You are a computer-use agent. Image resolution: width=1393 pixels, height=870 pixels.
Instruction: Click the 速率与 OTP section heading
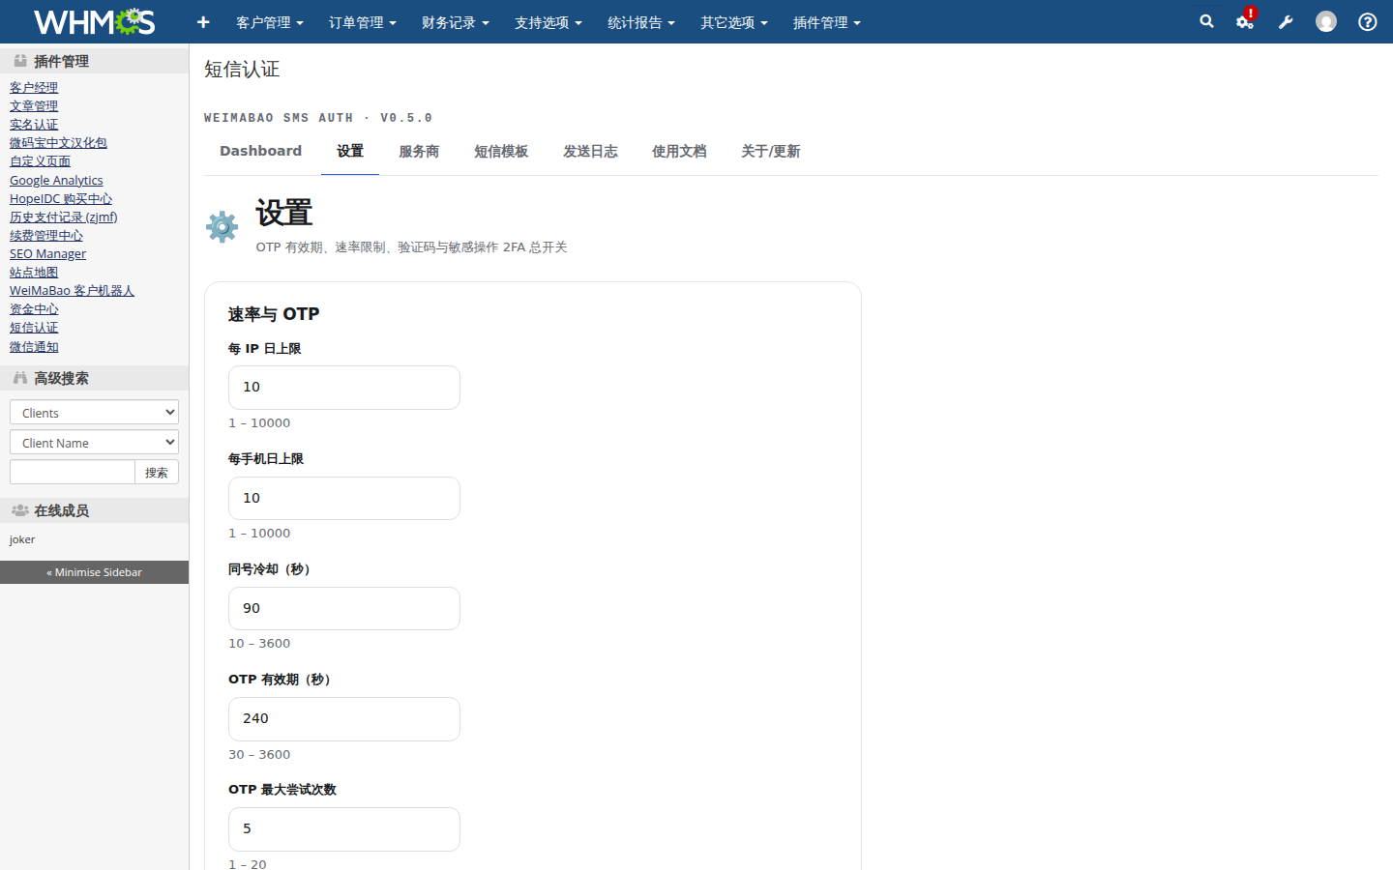click(x=274, y=314)
